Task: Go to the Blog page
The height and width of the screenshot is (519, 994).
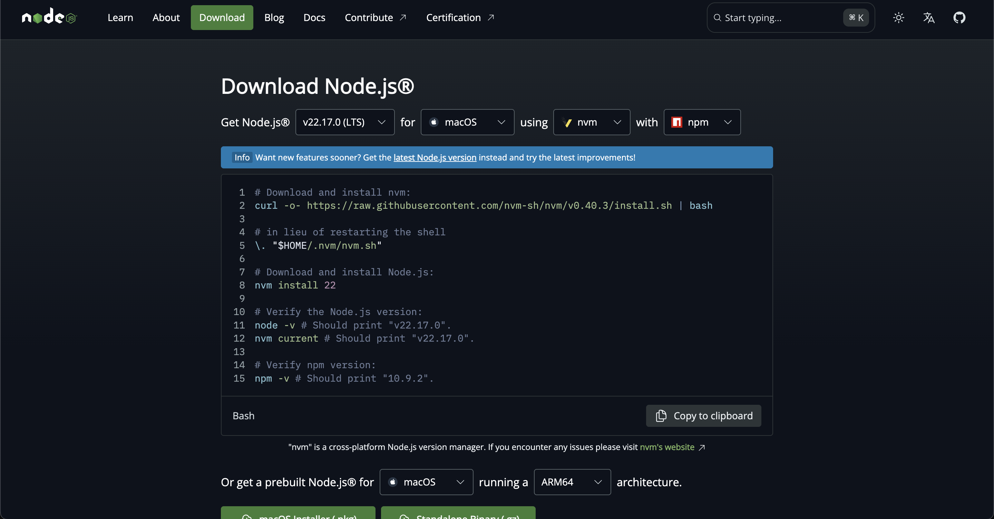Action: [x=274, y=17]
